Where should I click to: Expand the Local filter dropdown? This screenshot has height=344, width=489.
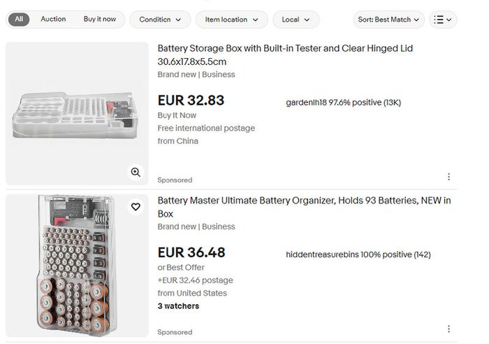[295, 20]
